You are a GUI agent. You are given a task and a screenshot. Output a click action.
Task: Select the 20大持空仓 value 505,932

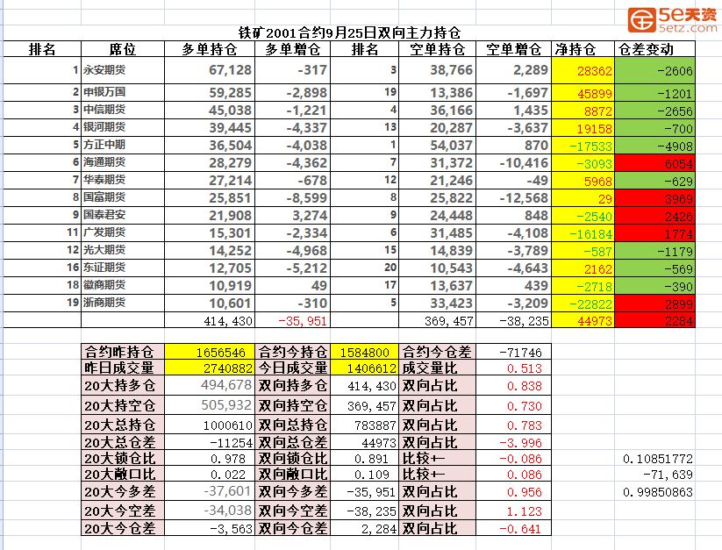pyautogui.click(x=210, y=405)
